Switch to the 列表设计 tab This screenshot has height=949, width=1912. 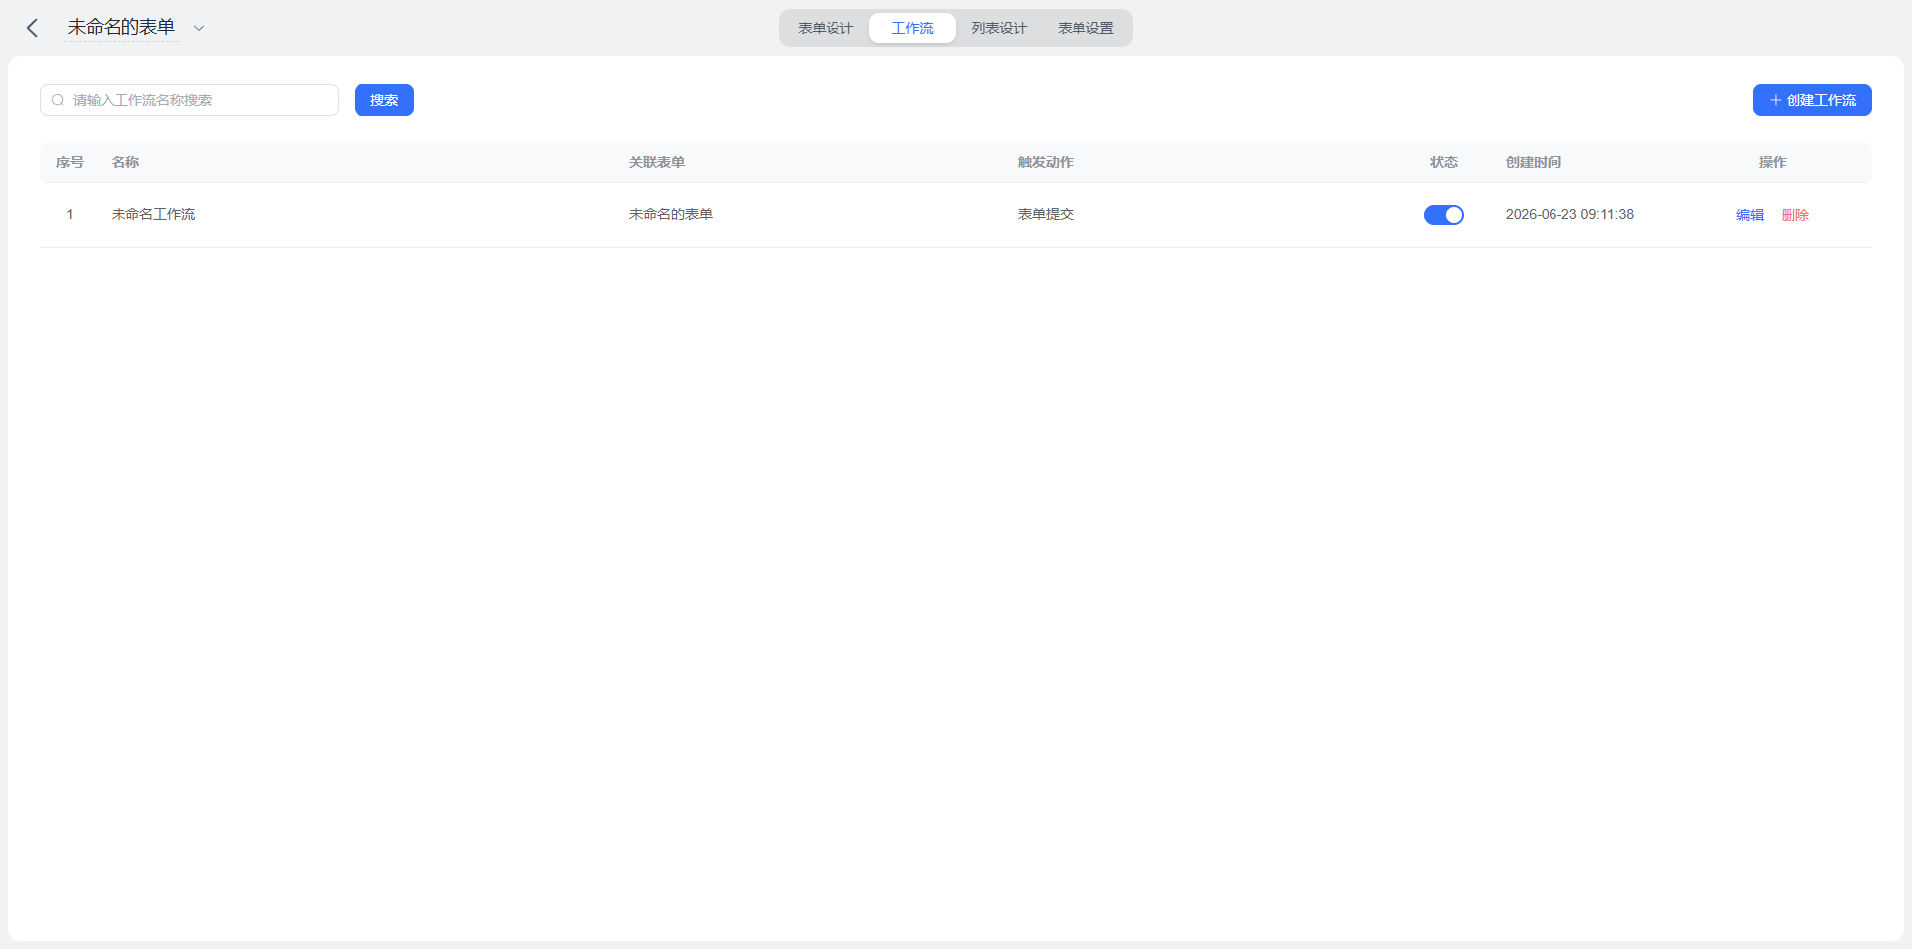(x=999, y=28)
